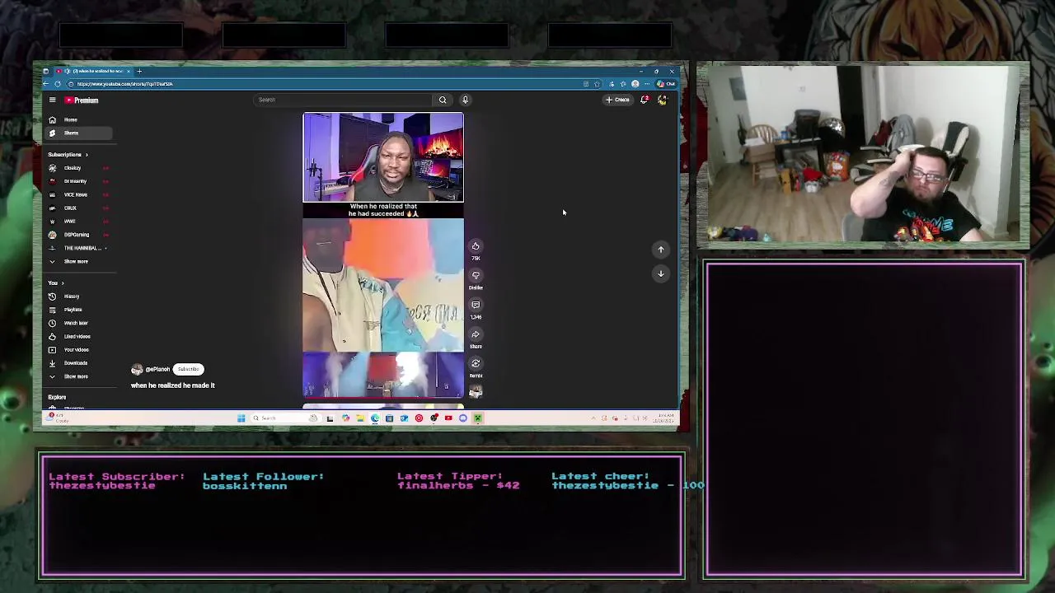1055x593 pixels.
Task: Open the Short's sound thumbnail
Action: tap(476, 392)
